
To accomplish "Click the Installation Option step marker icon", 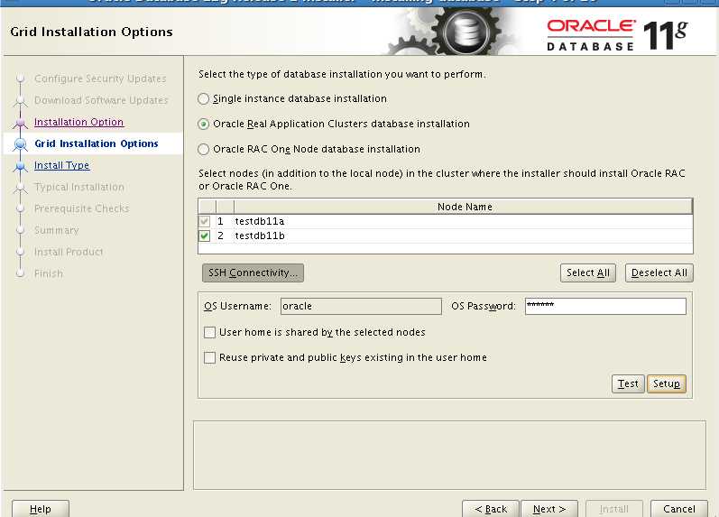I will click(20, 123).
